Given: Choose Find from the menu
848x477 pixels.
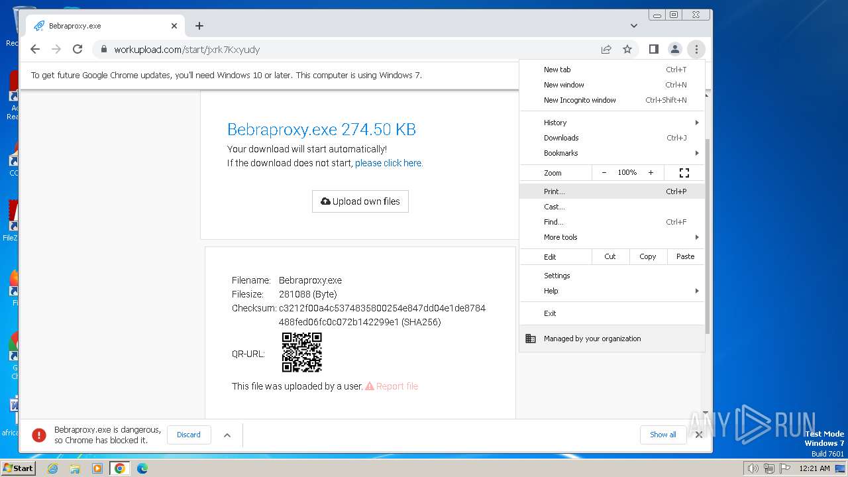Looking at the screenshot, I should tap(612, 222).
